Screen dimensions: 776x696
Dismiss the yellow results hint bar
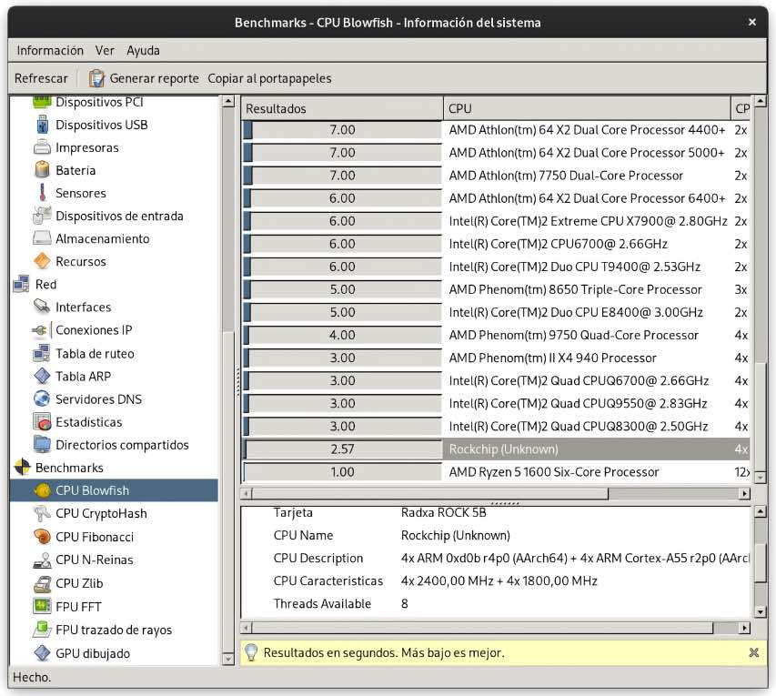click(754, 652)
